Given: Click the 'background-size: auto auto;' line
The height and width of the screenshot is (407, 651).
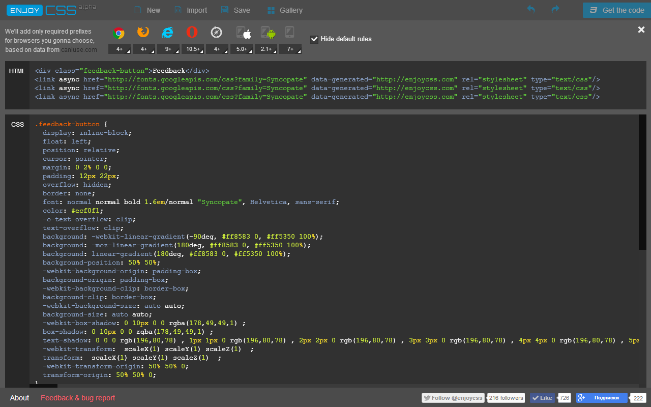Looking at the screenshot, I should point(98,314).
